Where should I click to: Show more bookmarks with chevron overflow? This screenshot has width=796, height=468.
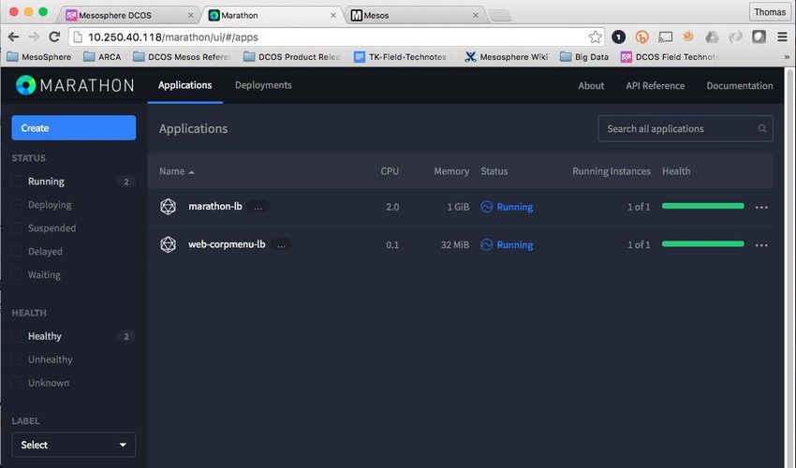click(787, 57)
